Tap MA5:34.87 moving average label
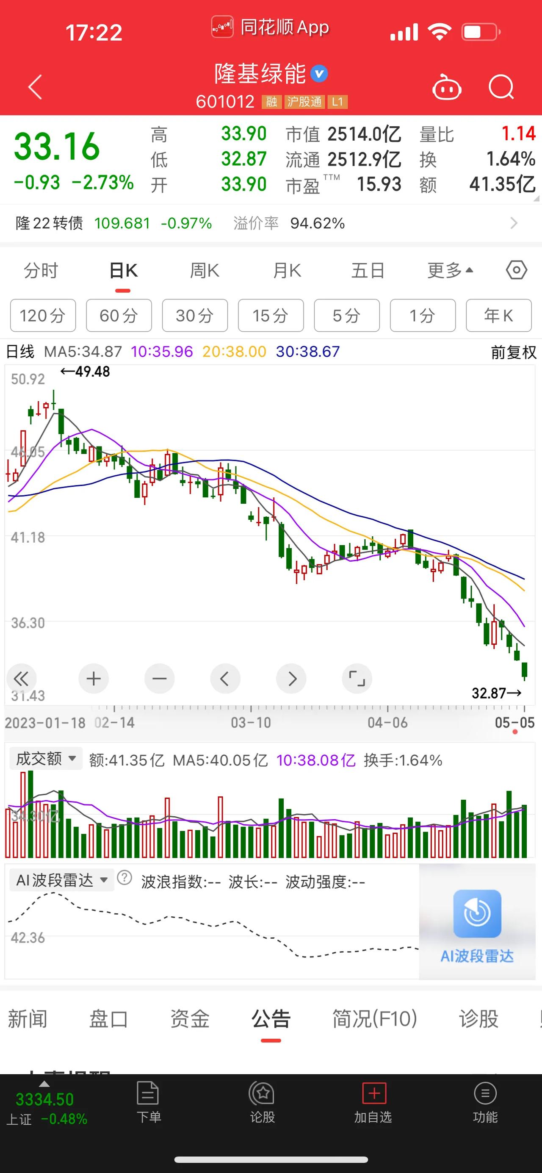The height and width of the screenshot is (1173, 542). click(83, 352)
